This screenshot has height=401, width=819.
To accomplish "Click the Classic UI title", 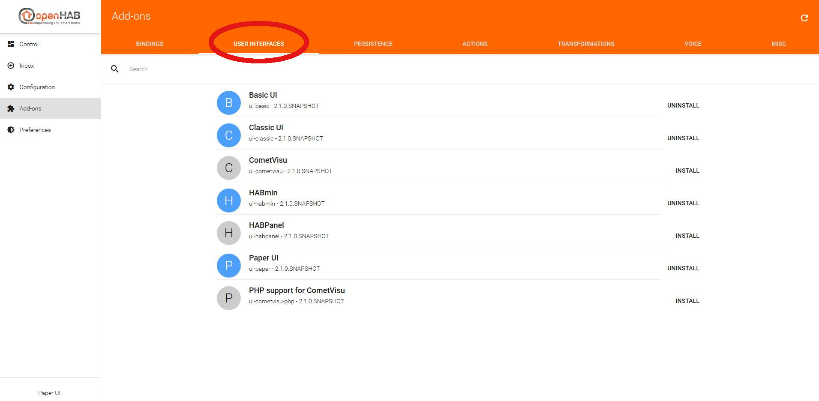I will click(266, 128).
